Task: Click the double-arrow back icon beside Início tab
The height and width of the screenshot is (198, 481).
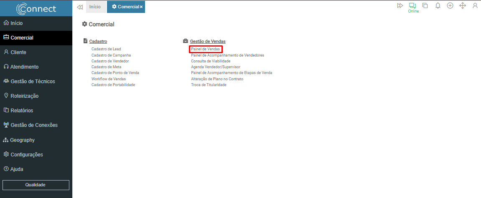Action: pos(80,7)
